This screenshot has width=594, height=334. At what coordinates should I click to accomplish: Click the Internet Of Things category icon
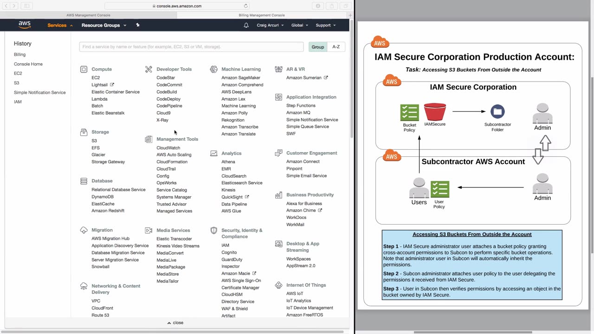278,285
